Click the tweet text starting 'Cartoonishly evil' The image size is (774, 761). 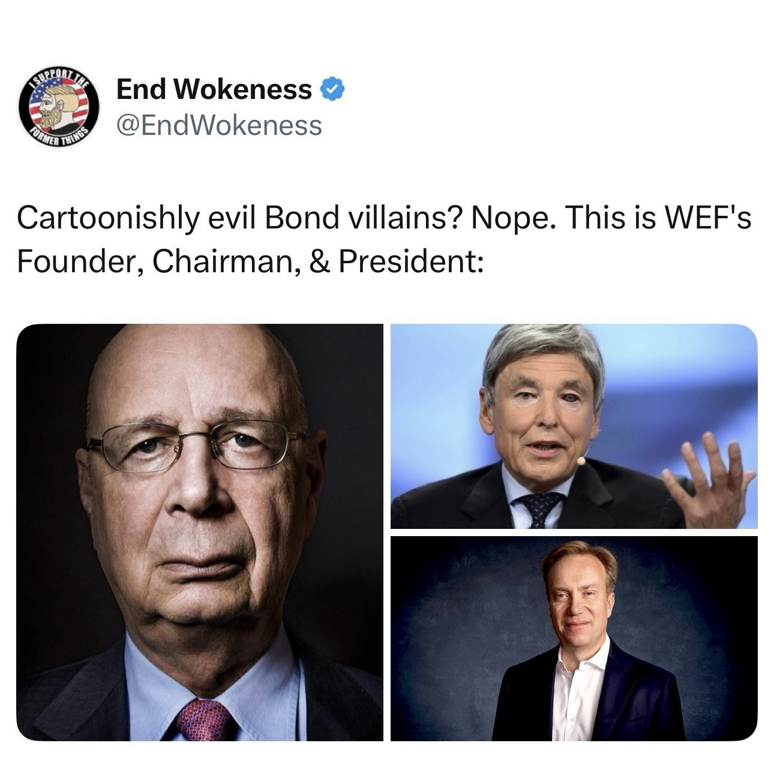point(384,240)
